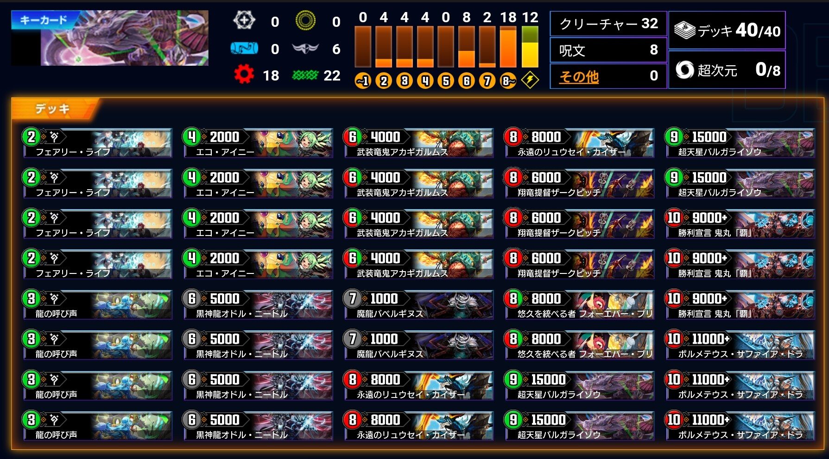
Task: Select the cost 8~ mana curve badge
Action: [508, 81]
